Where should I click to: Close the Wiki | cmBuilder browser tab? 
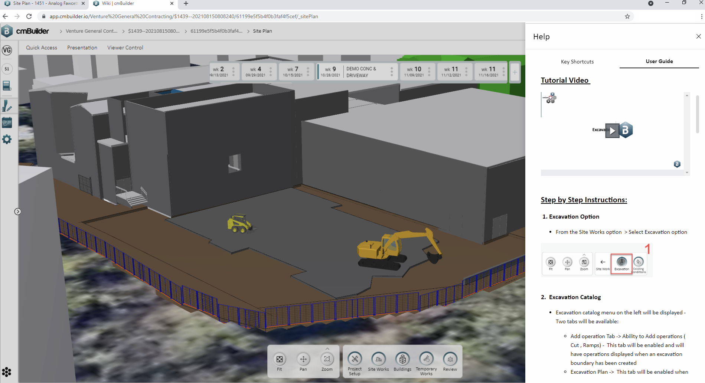172,3
